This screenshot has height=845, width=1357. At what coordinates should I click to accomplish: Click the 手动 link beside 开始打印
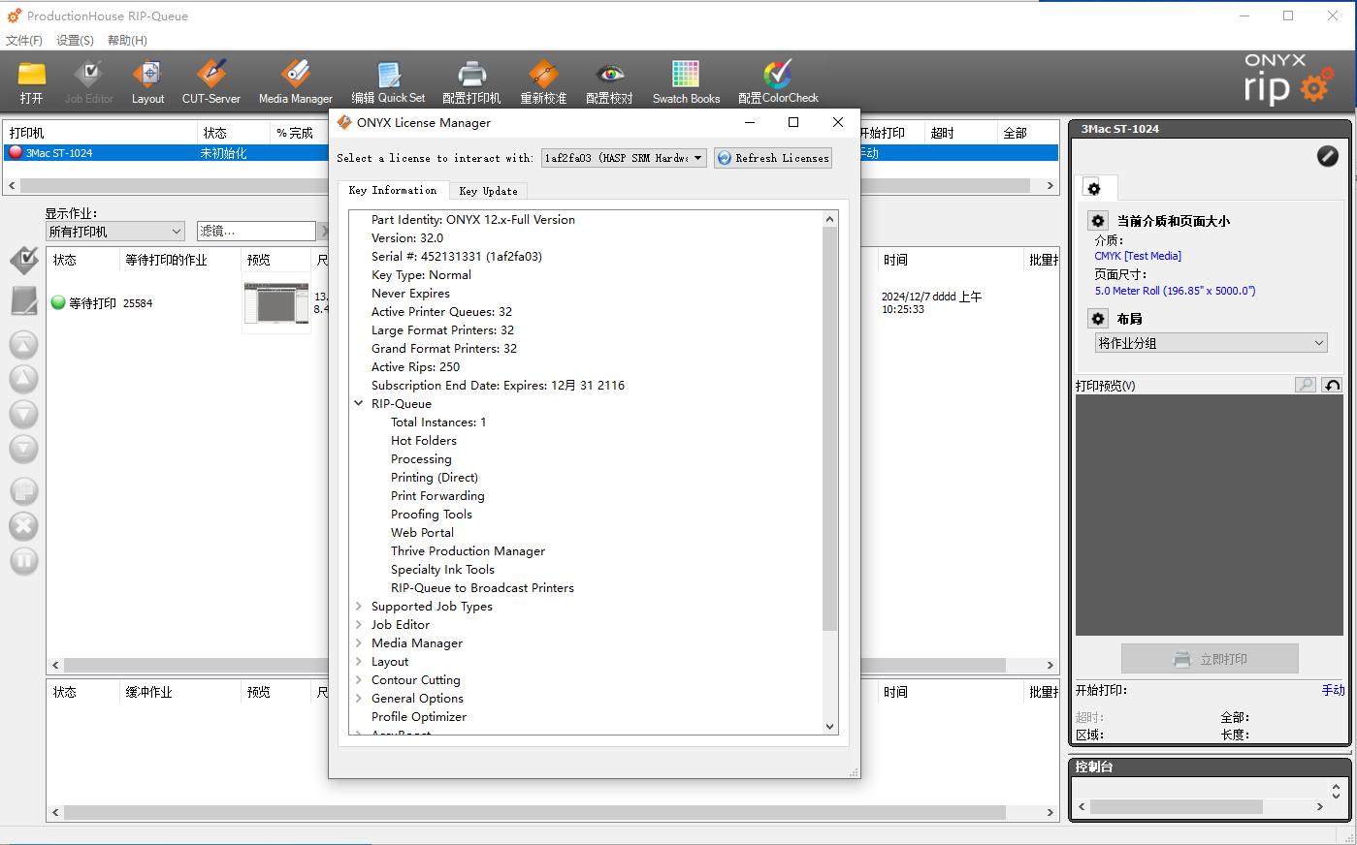[x=1333, y=690]
